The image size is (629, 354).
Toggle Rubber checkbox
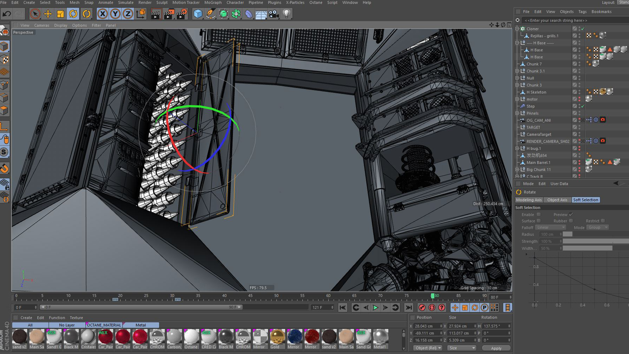click(x=571, y=221)
